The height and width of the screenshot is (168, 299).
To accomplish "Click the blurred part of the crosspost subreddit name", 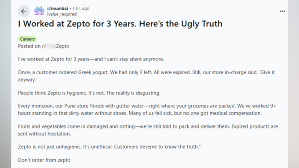I will [50, 46].
